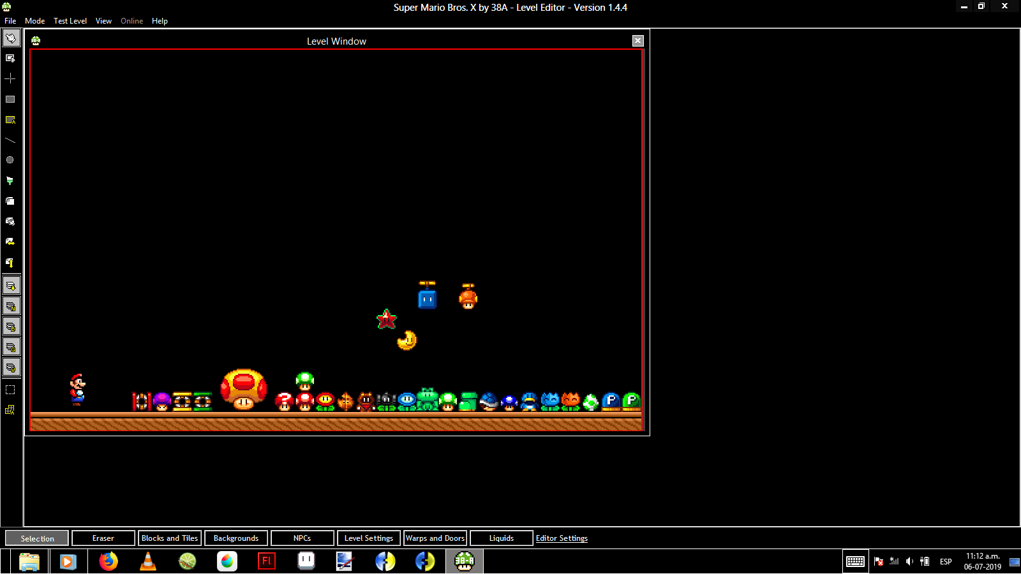Click the ESP language indicator
1021x574 pixels.
tap(946, 562)
